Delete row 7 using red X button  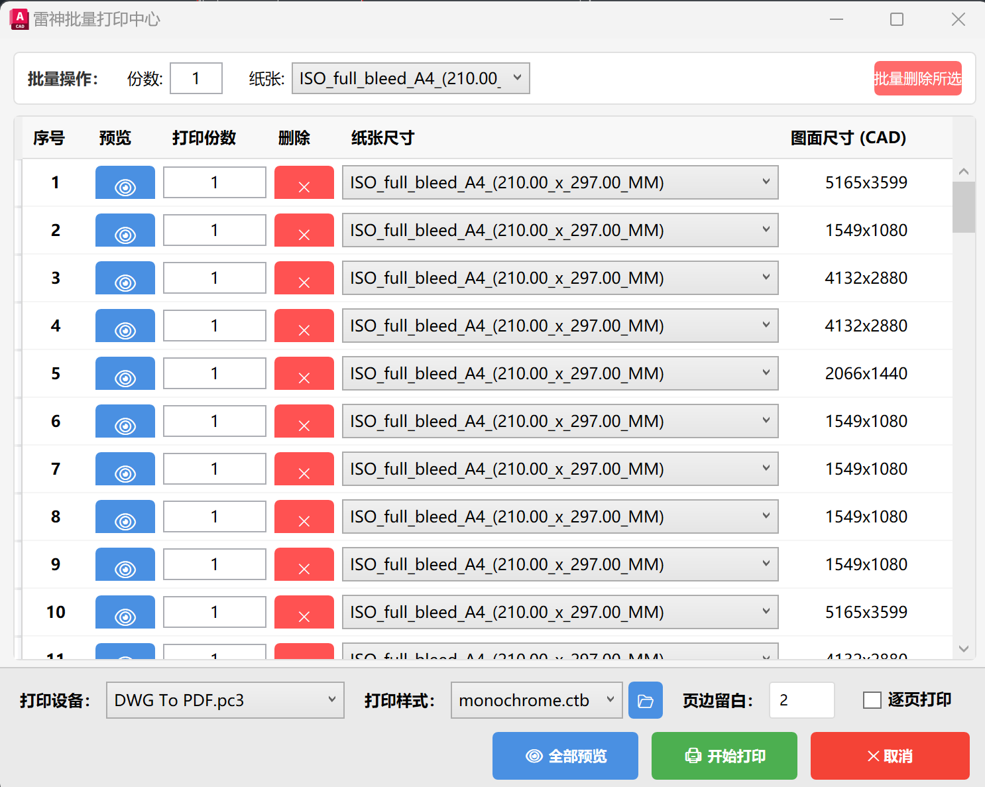pyautogui.click(x=304, y=469)
